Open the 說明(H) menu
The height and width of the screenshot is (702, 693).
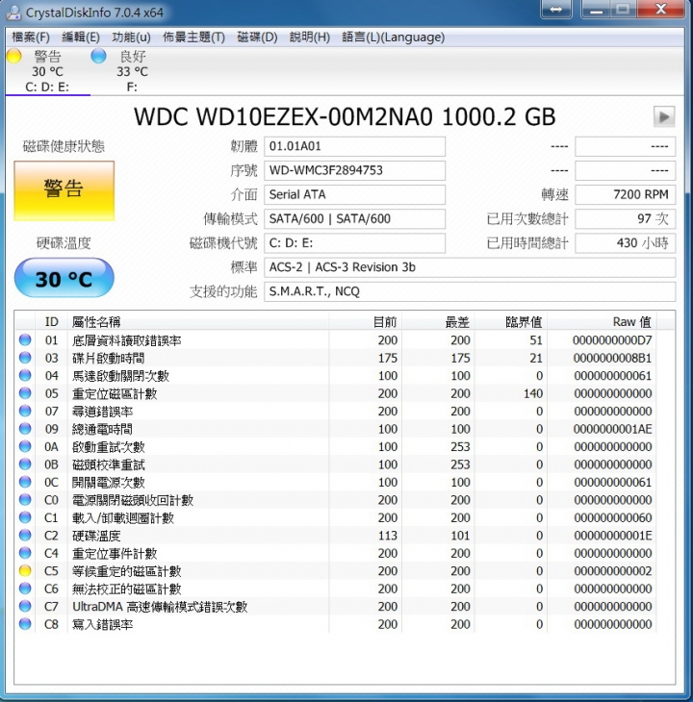tap(310, 38)
